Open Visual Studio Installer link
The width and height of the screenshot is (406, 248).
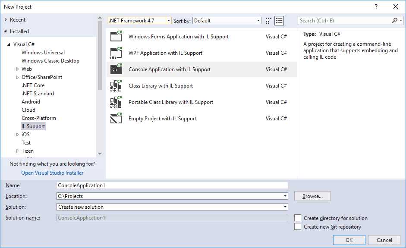pos(52,173)
